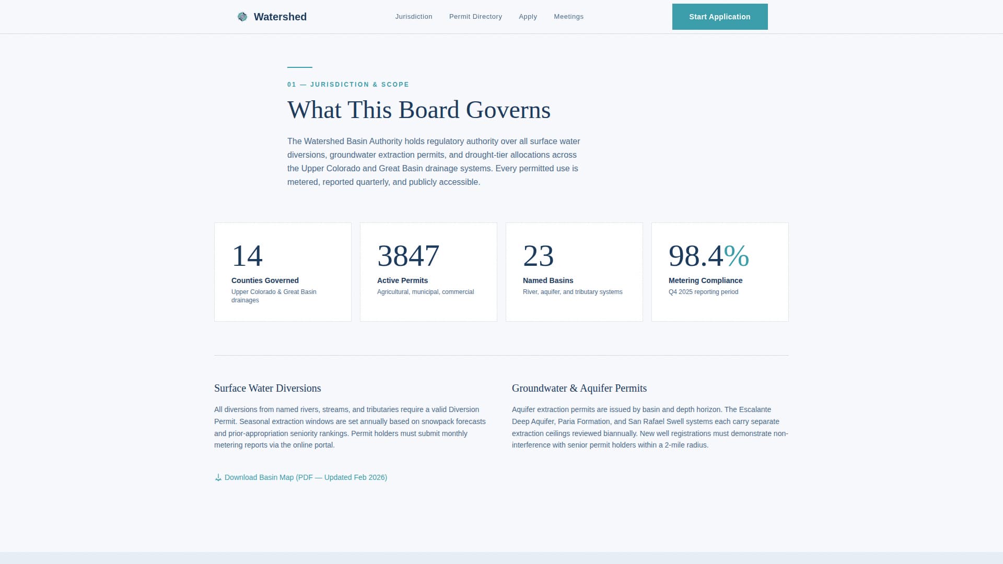
Task: Open the Permit Directory nav item
Action: [x=475, y=17]
